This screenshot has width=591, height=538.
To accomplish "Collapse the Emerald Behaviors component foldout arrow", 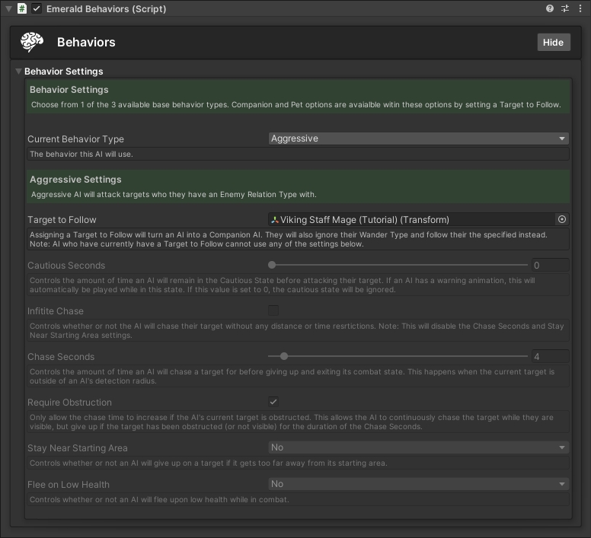I will coord(8,8).
